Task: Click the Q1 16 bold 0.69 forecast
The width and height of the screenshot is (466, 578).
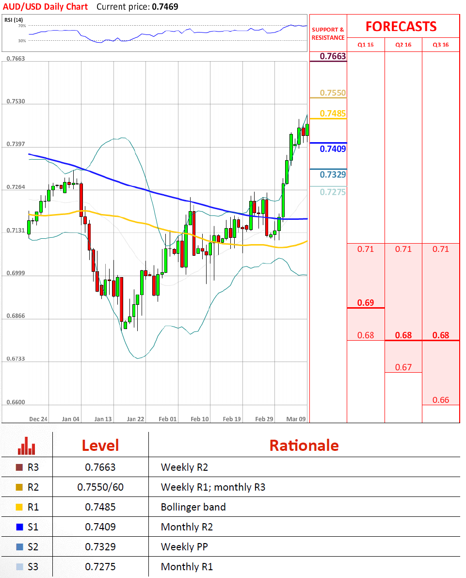Action: [366, 303]
